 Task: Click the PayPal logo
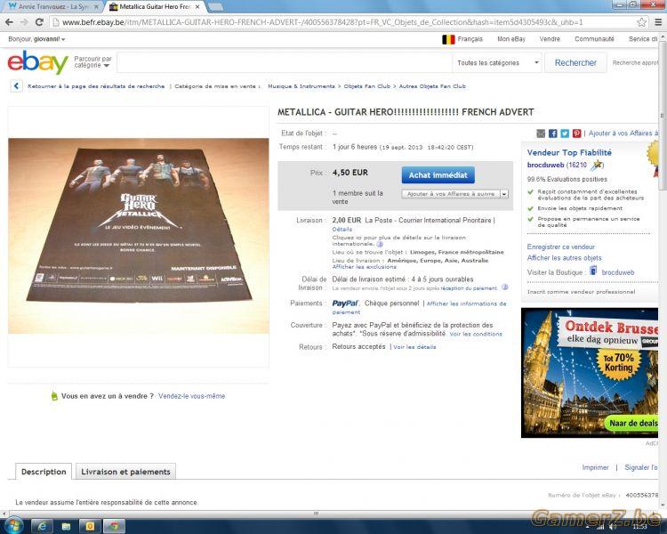[x=345, y=303]
